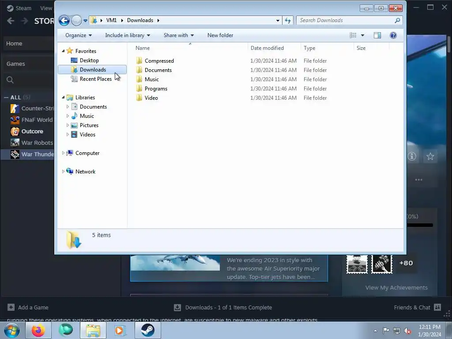Select Recent Places under Favorites
Image resolution: width=452 pixels, height=339 pixels.
[x=95, y=79]
